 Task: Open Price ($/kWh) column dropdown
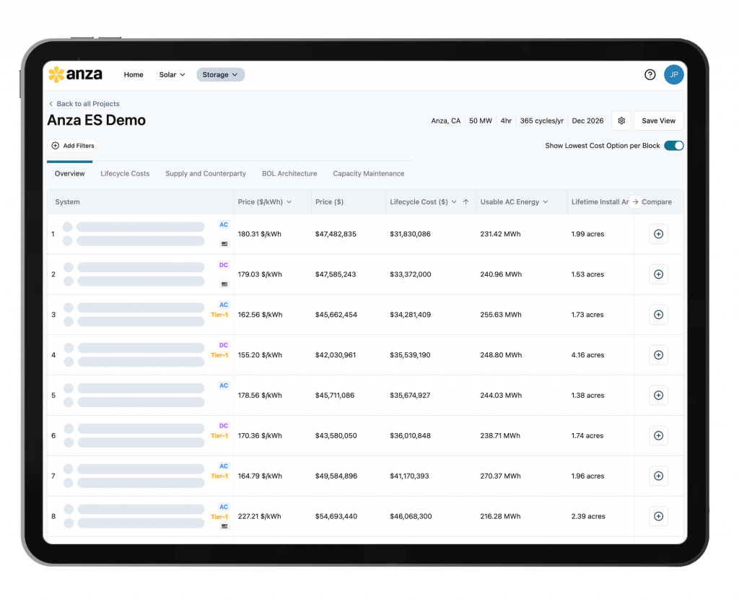pyautogui.click(x=289, y=202)
